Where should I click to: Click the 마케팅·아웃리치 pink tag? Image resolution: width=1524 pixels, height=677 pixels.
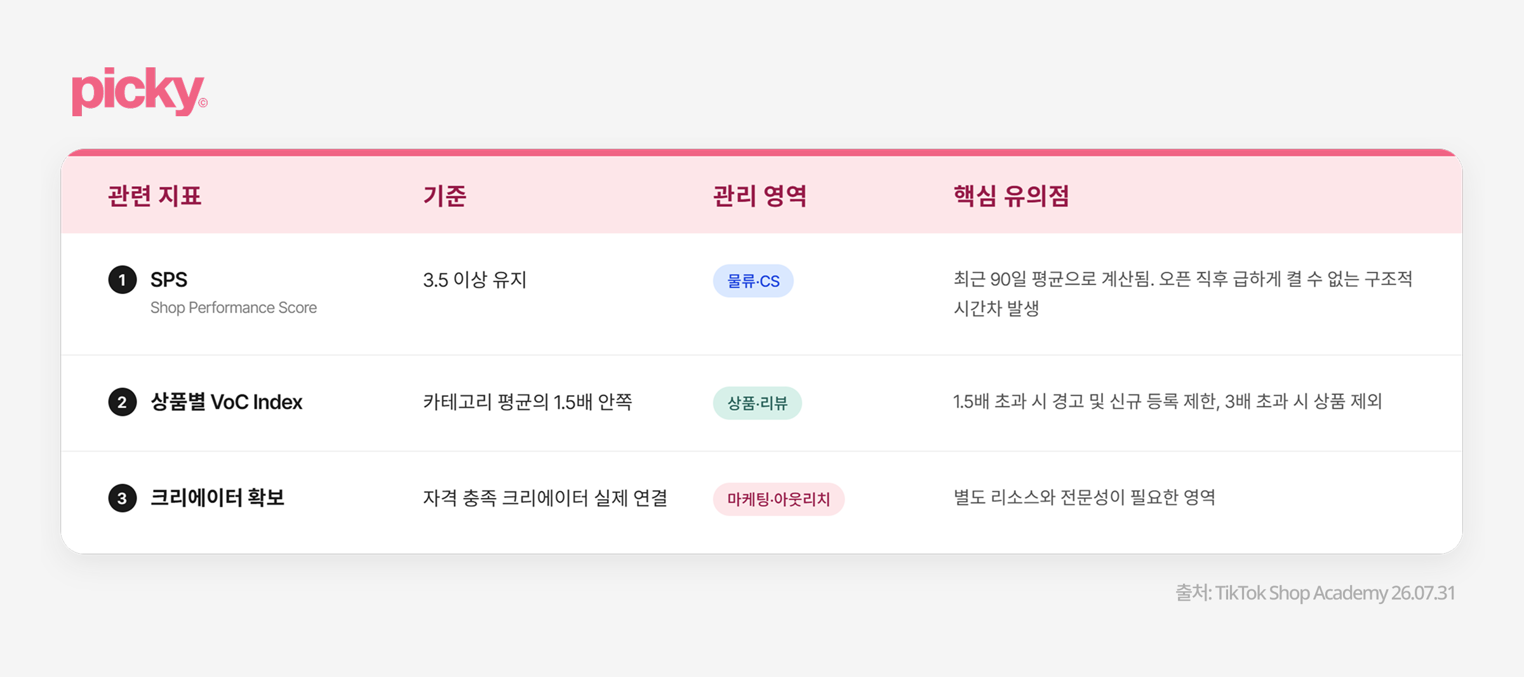[x=779, y=499]
